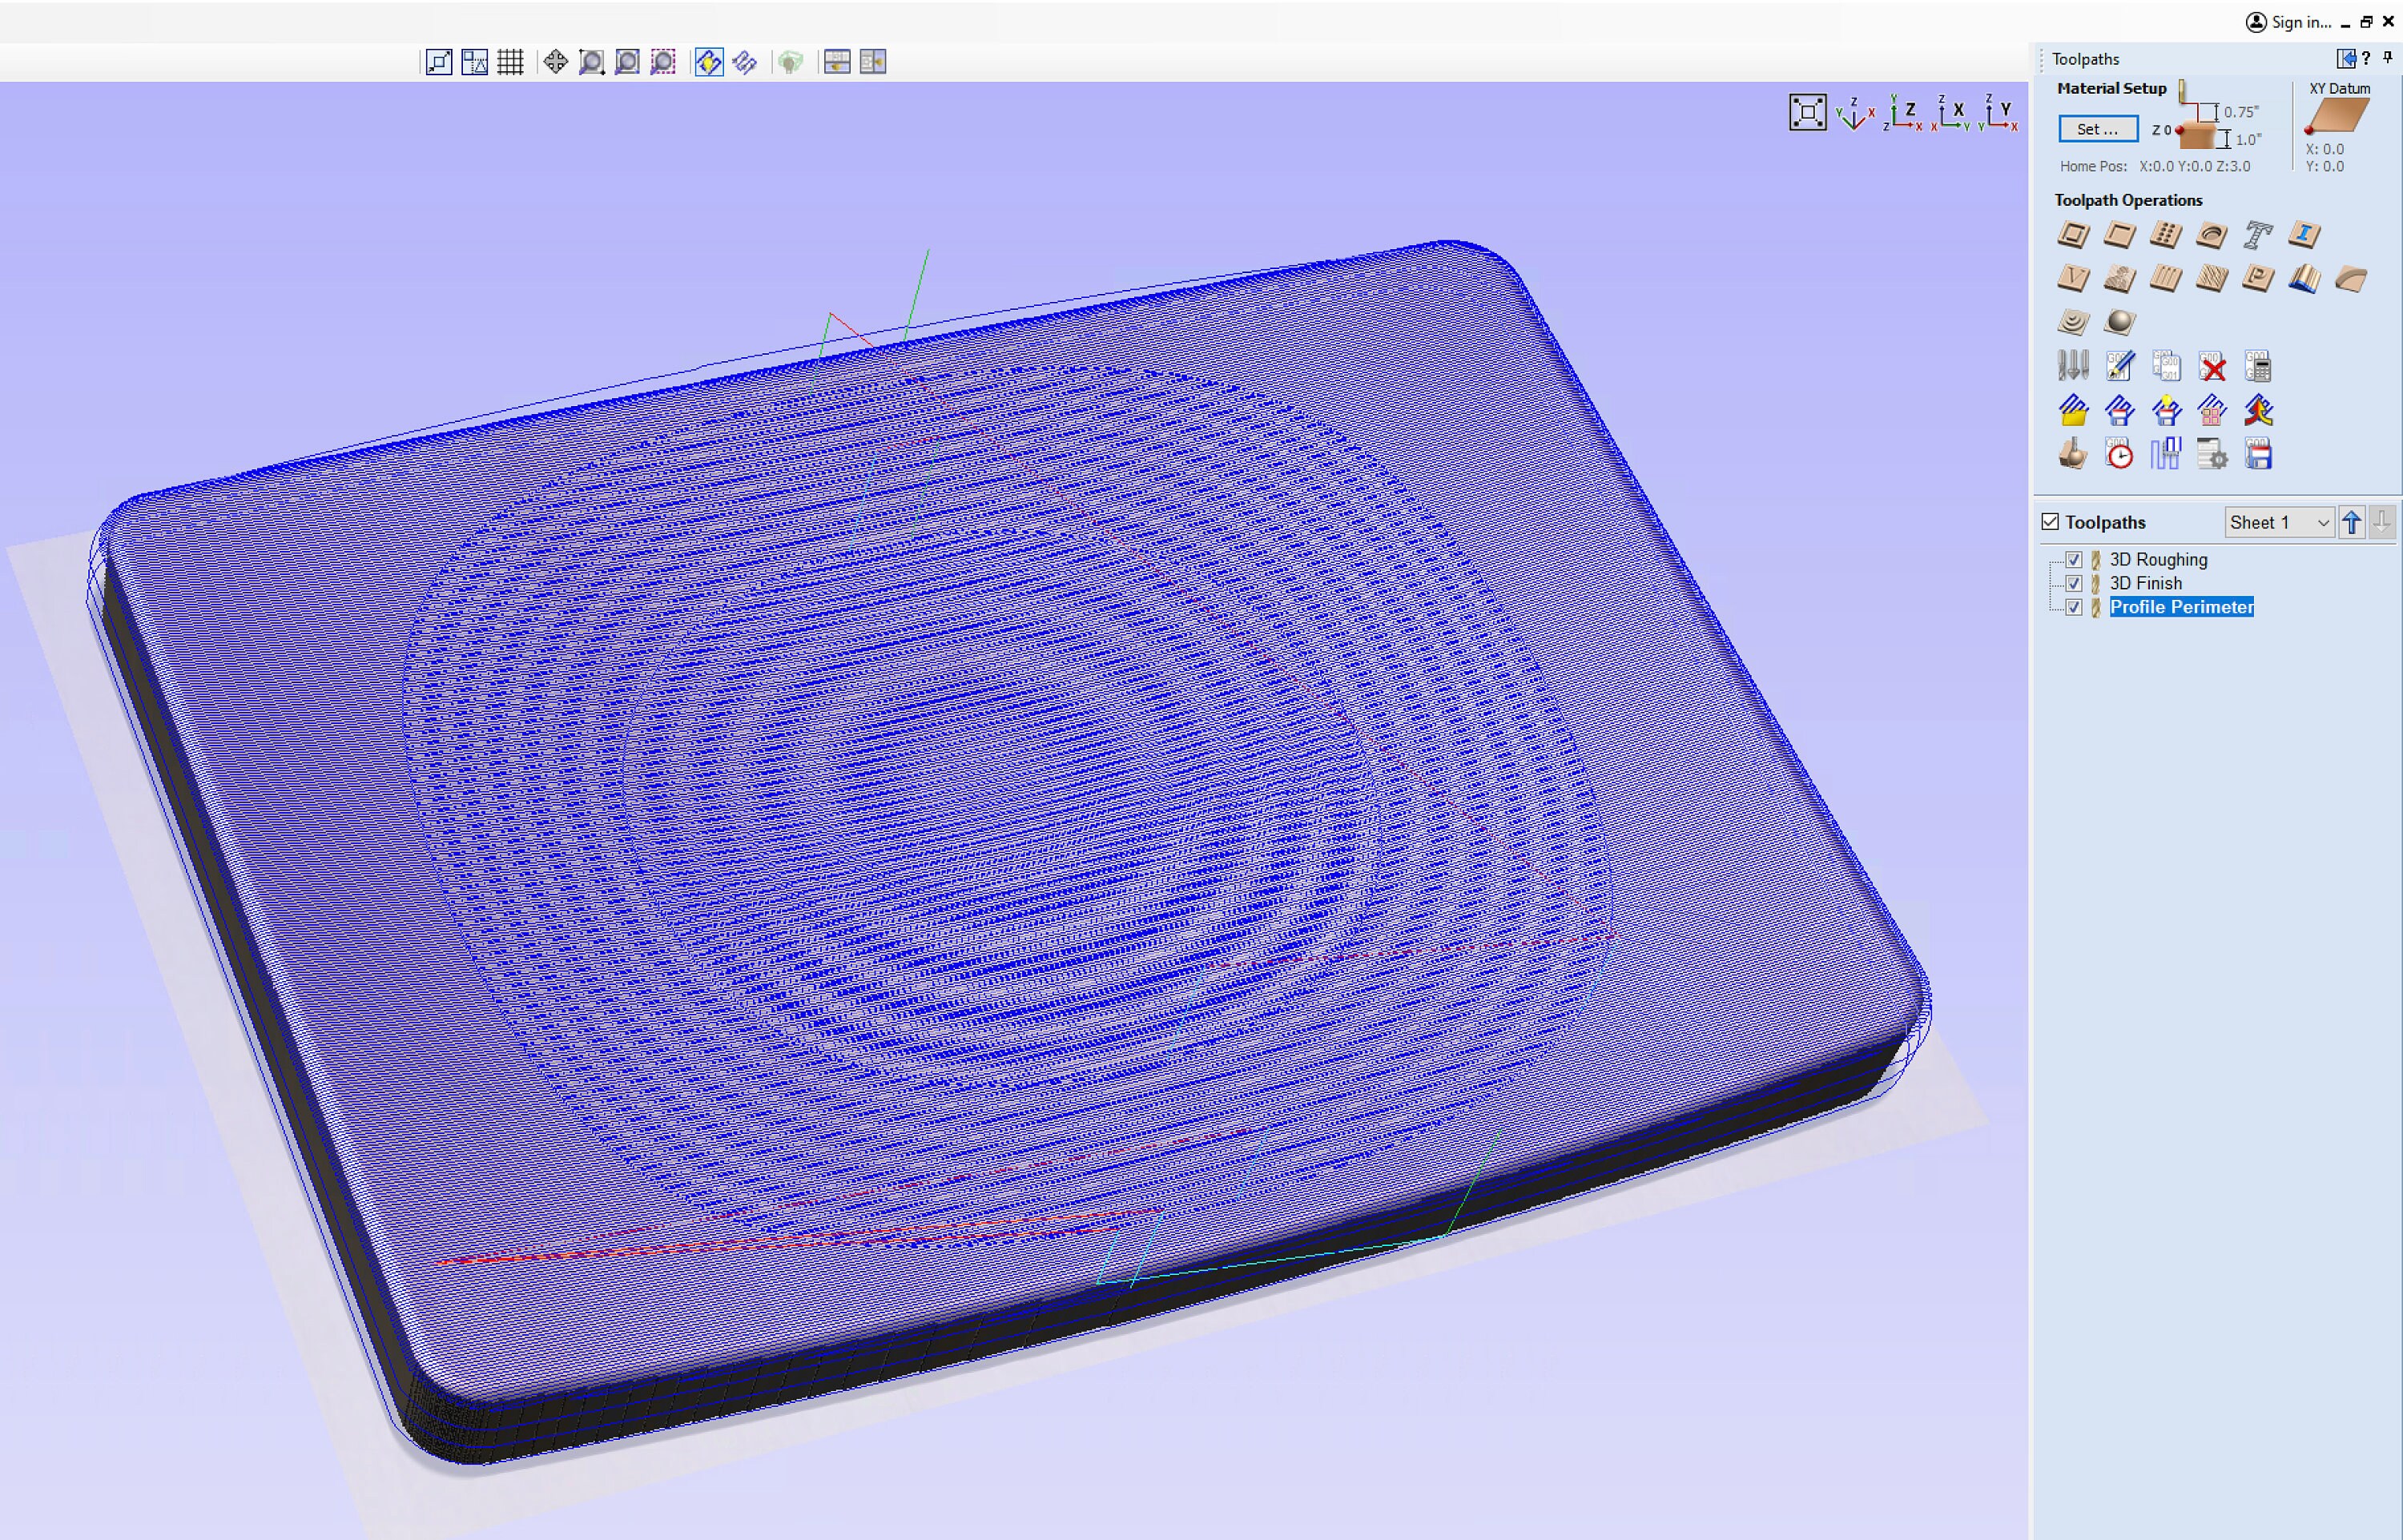Select the Pocket toolpath operation

coord(2119,235)
